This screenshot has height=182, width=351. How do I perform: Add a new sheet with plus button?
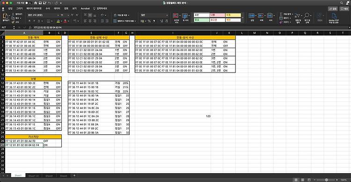tap(74, 175)
